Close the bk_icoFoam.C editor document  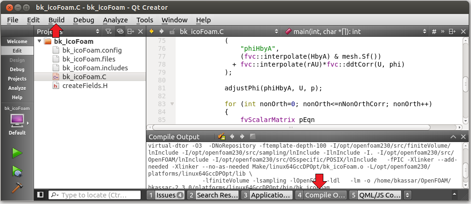(x=463, y=32)
